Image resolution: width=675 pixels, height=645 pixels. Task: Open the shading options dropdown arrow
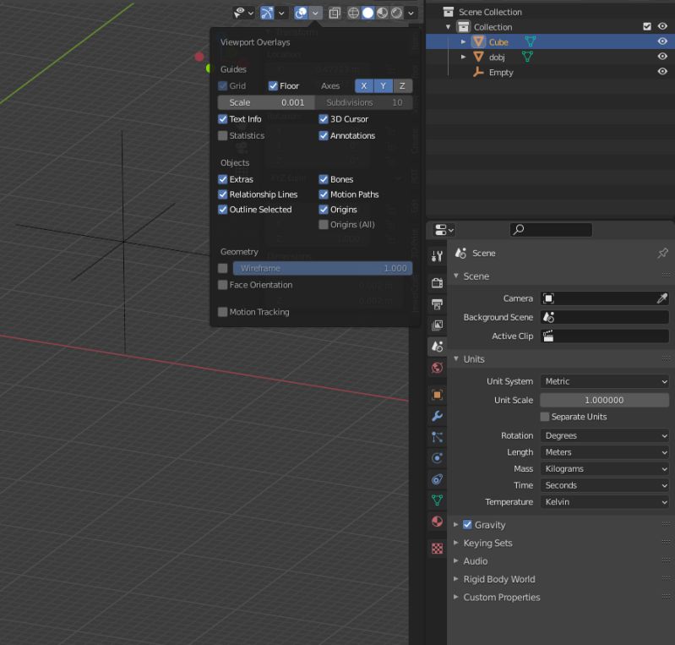(x=411, y=14)
